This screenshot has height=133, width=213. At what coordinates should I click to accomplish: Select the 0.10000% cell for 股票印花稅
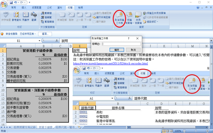(x=44, y=63)
